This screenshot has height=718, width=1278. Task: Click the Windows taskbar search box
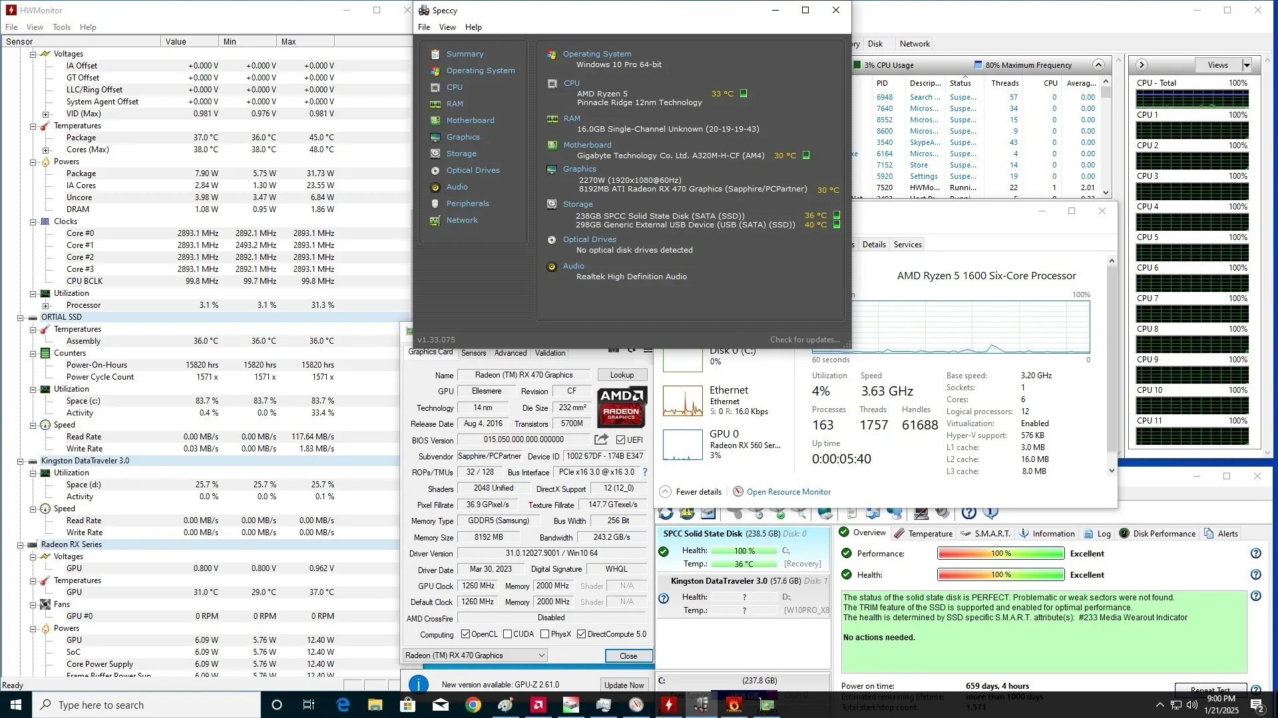point(146,705)
